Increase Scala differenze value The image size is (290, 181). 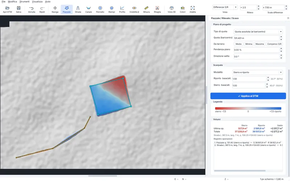click(286, 6)
